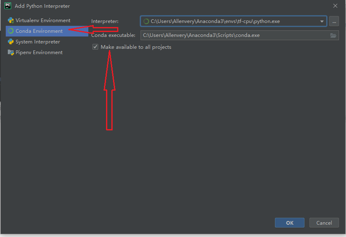Click PyCharm logo in title bar

click(8, 6)
